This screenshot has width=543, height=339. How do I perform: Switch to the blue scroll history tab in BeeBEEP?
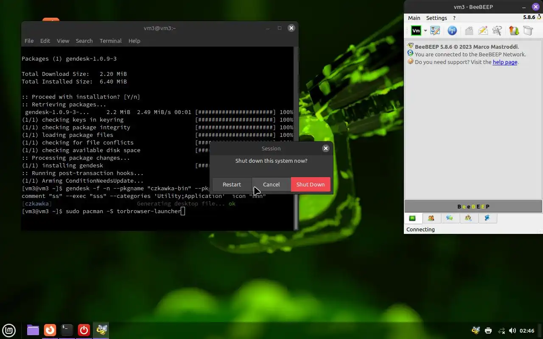pyautogui.click(x=487, y=218)
